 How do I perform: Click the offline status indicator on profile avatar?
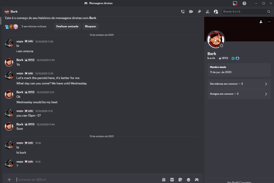click(221, 46)
